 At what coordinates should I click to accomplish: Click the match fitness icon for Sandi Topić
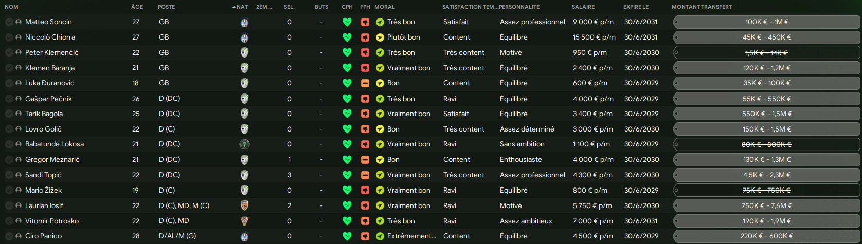(365, 175)
